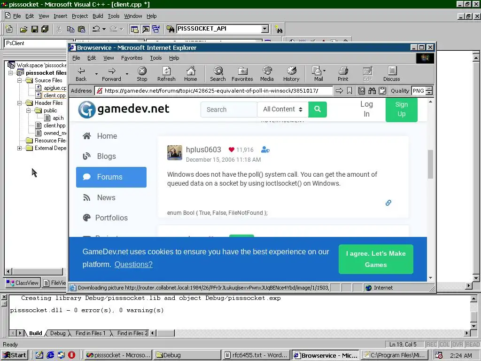The width and height of the screenshot is (481, 361).
Task: Click the post permalink chain icon
Action: click(x=388, y=203)
